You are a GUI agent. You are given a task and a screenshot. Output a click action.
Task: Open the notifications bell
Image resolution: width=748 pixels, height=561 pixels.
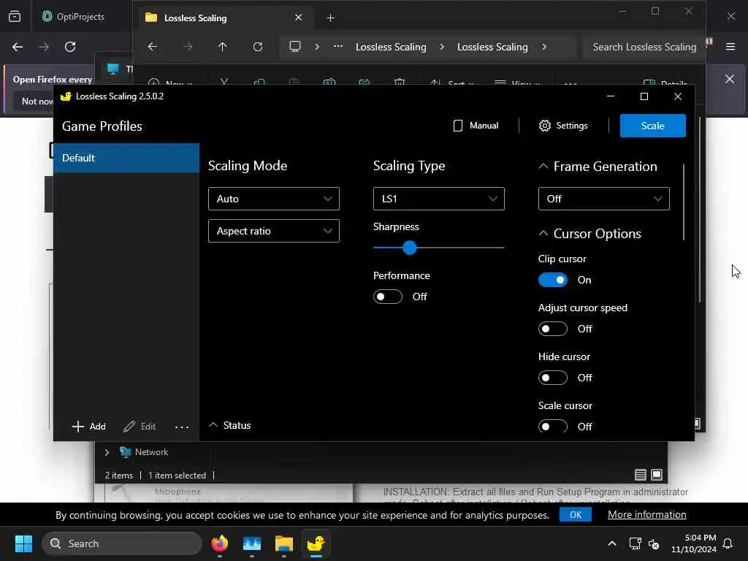(x=728, y=543)
